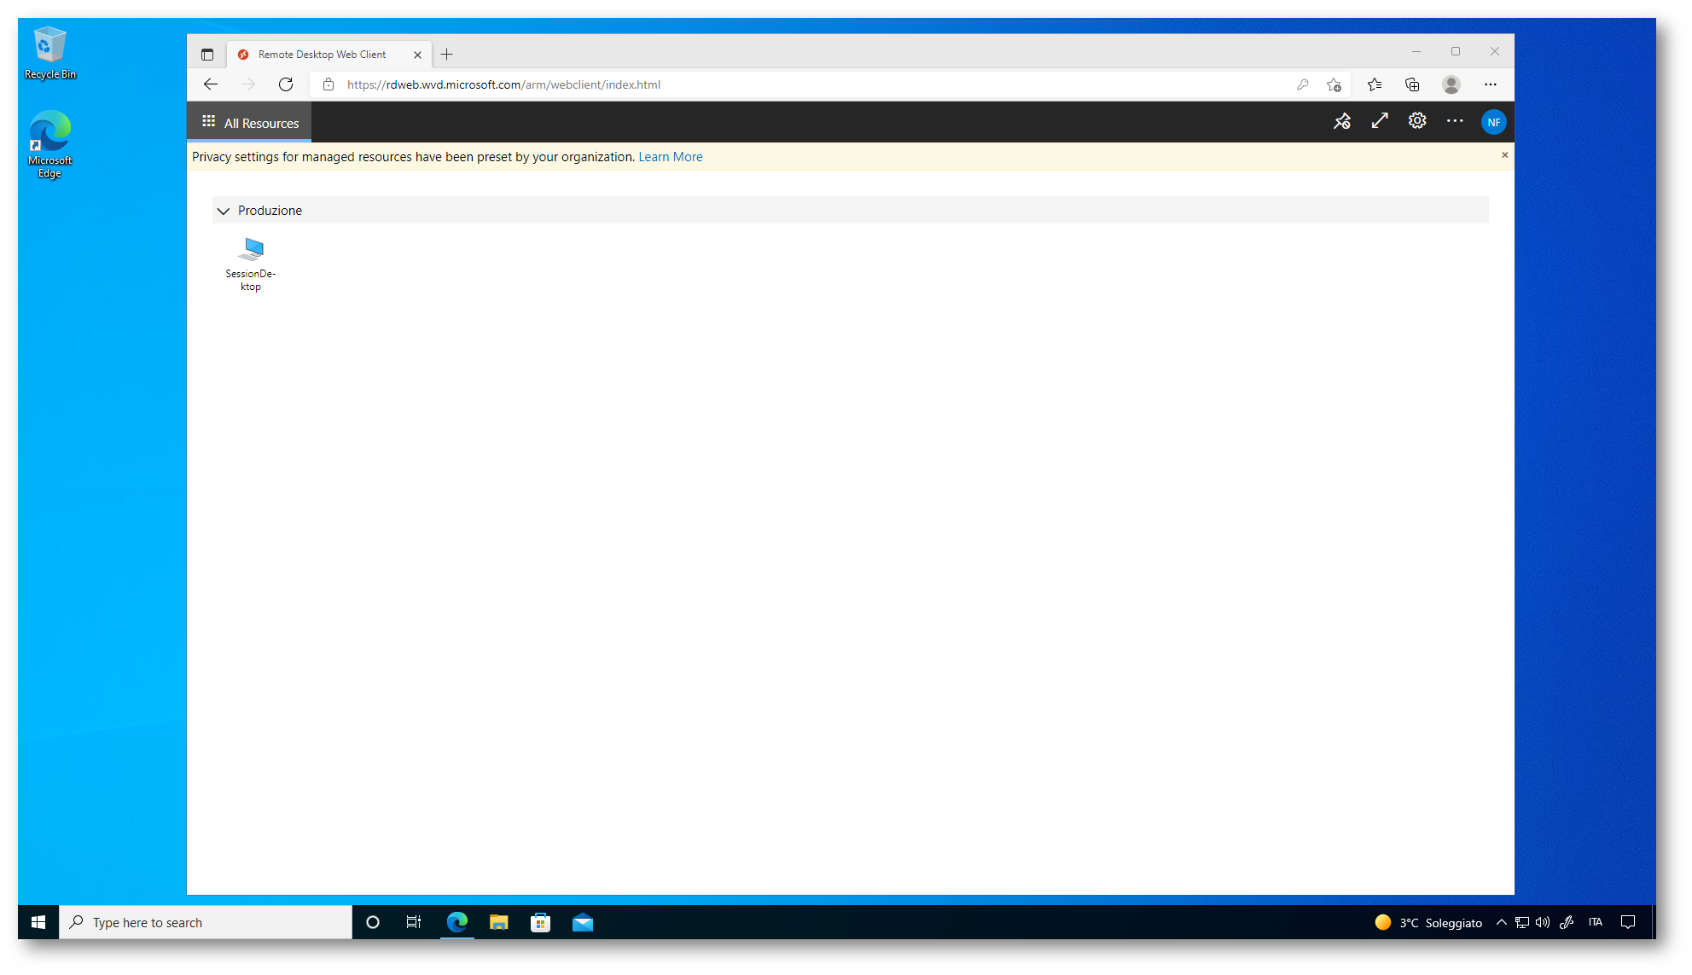Switch the ITA input language
The image size is (1692, 975).
point(1596,922)
